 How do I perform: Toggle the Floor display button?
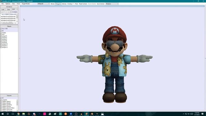(77, 4)
